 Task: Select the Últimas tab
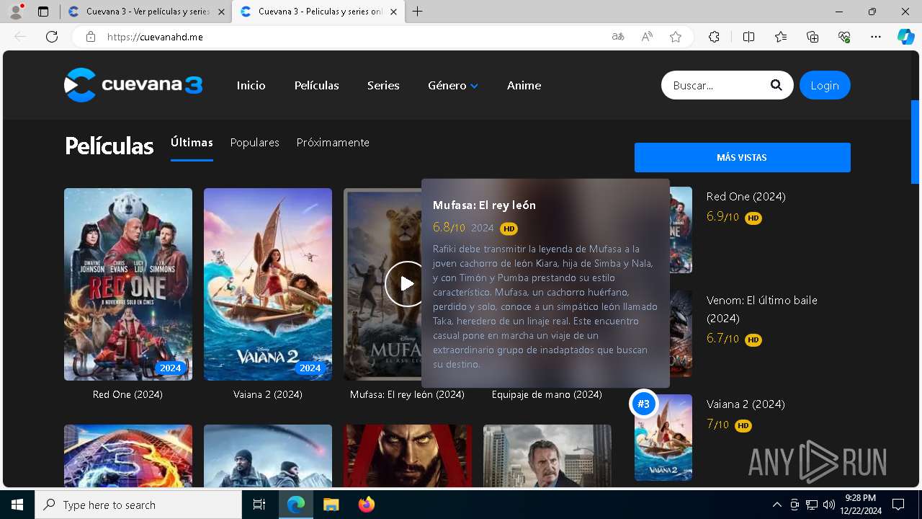[x=192, y=143]
